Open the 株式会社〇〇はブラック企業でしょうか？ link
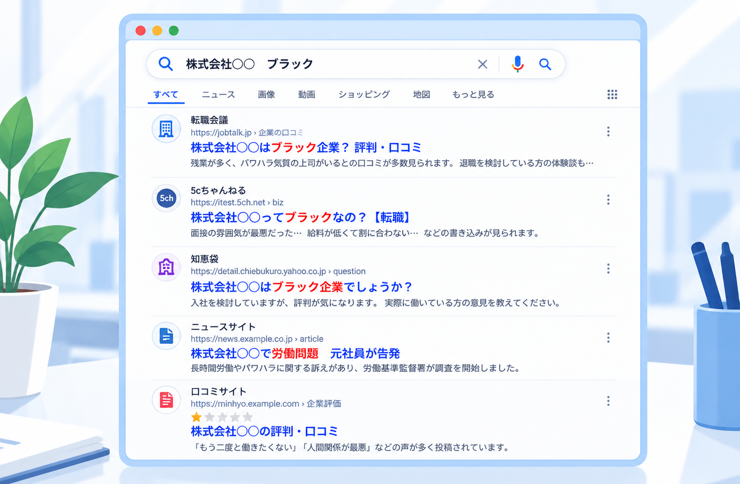Viewport: 740px width, 484px height. [302, 287]
